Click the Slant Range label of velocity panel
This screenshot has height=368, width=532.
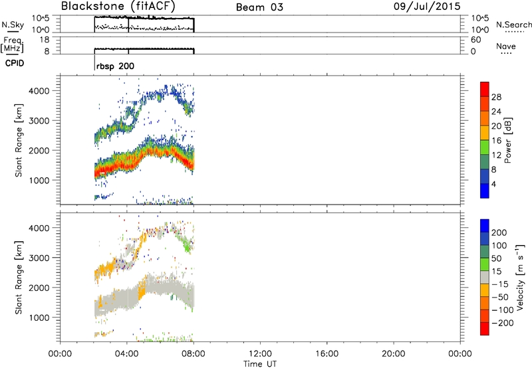19,278
